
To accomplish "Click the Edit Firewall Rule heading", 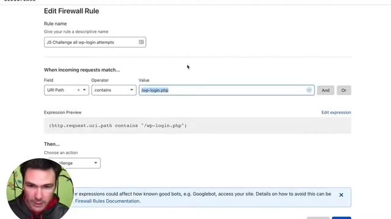I will [71, 11].
